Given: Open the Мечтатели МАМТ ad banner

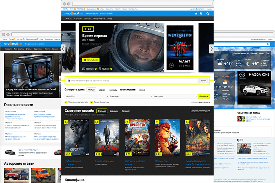Looking at the screenshot, I should [180, 48].
